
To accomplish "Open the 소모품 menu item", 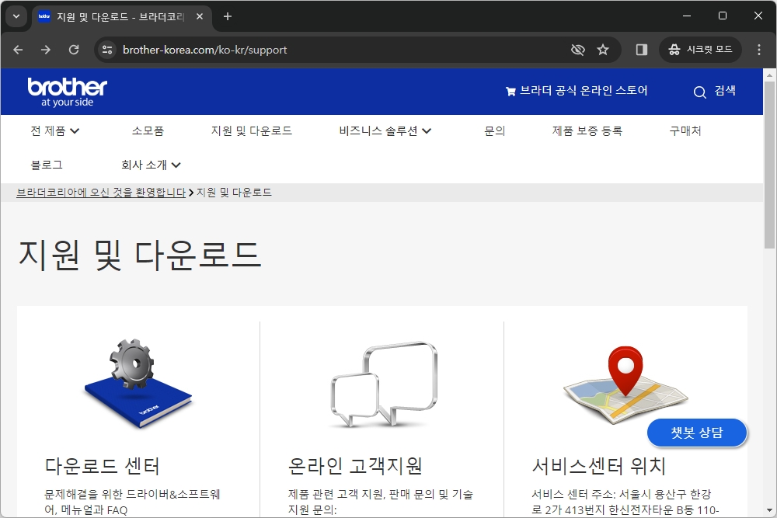I will point(148,130).
